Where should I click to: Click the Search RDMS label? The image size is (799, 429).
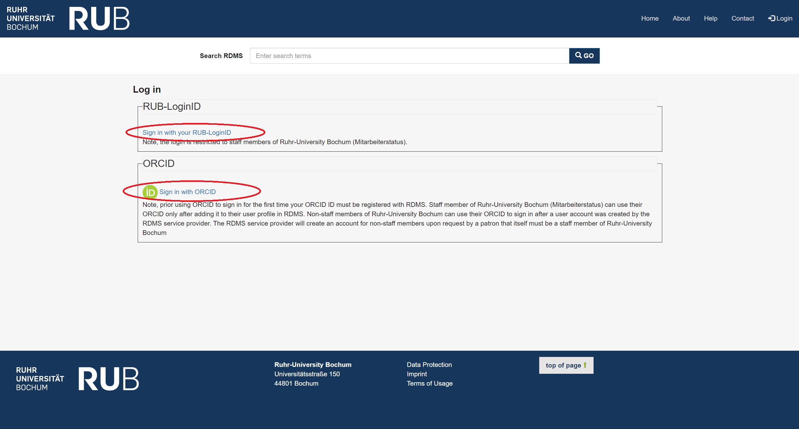coord(221,56)
